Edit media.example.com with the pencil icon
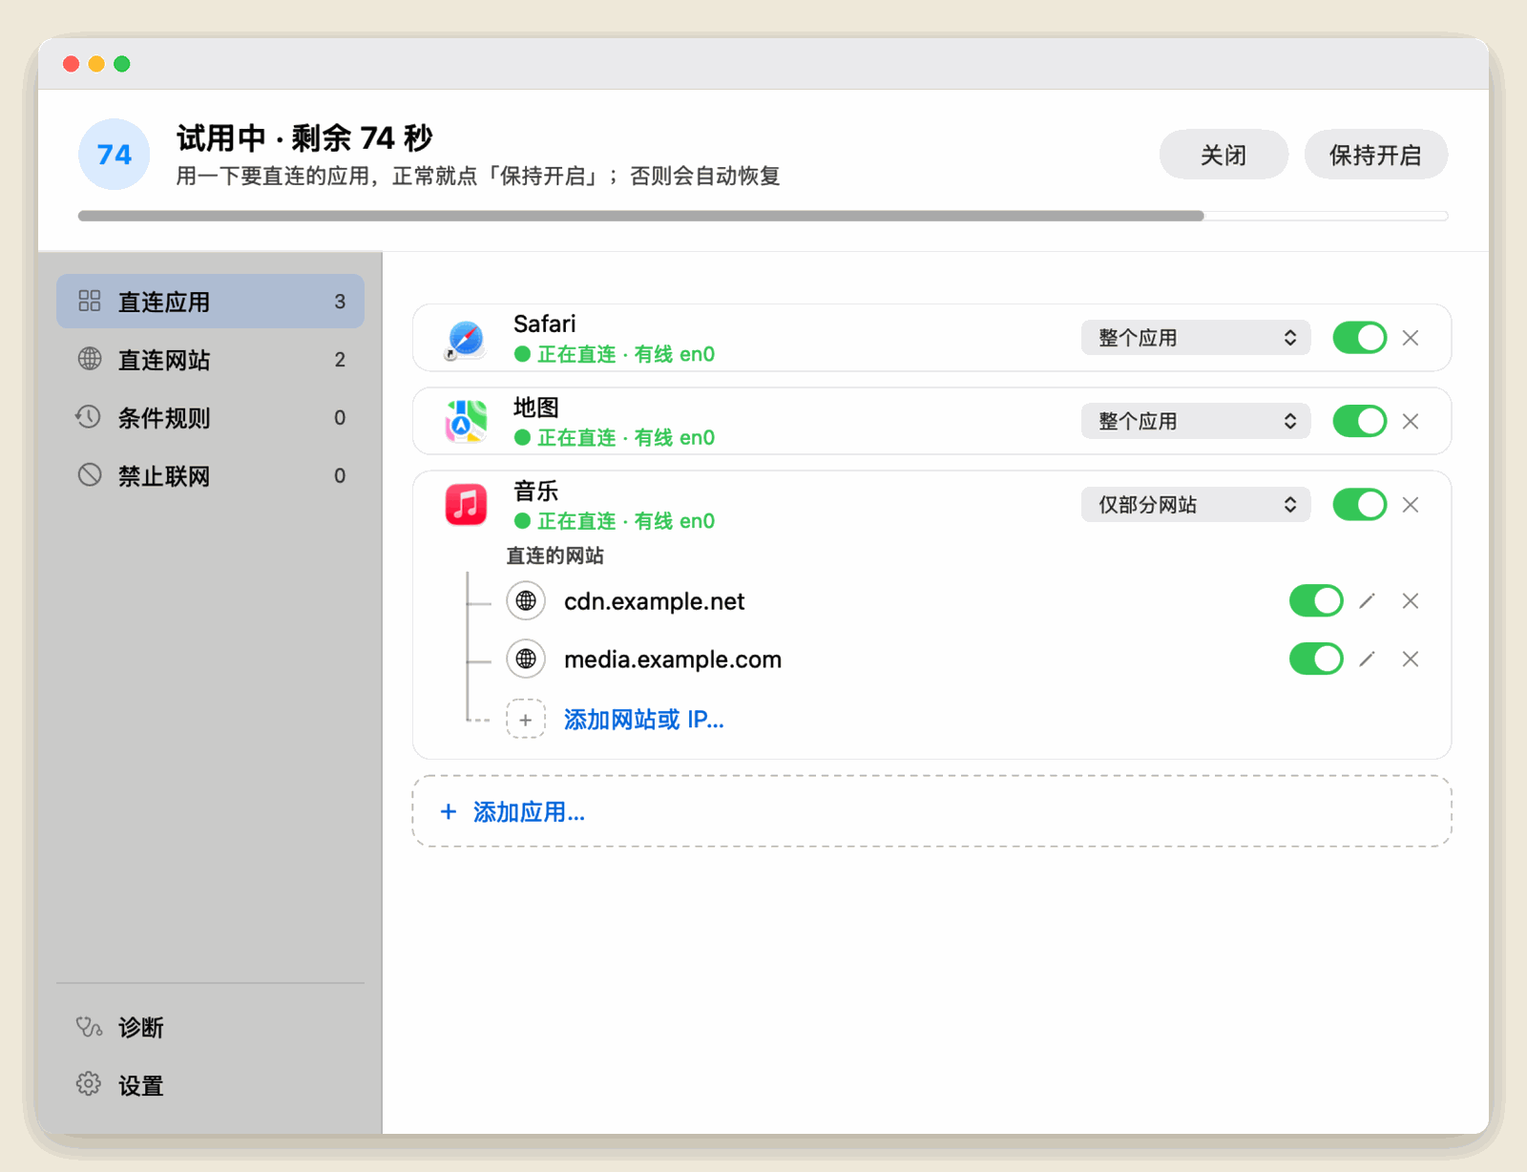 click(1367, 659)
